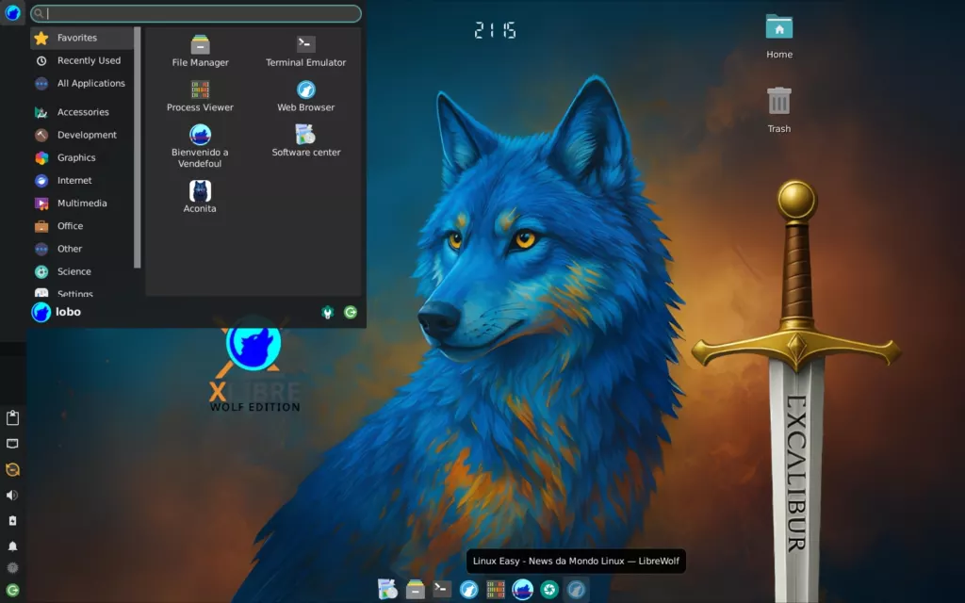The width and height of the screenshot is (965, 603).
Task: Launch File Manager from favorites
Action: pyautogui.click(x=200, y=51)
